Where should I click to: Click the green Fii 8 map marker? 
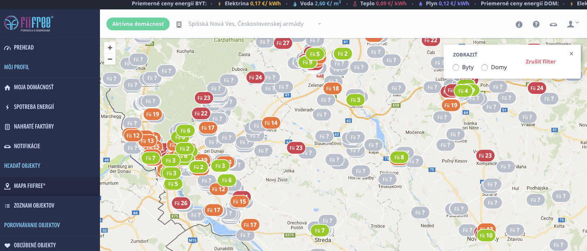coord(399,157)
